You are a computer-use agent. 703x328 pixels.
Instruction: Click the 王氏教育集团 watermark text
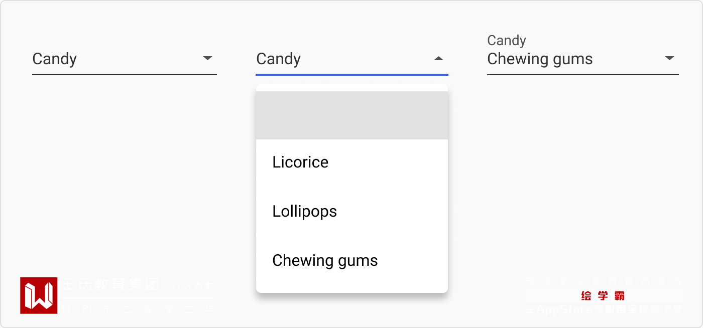[111, 284]
